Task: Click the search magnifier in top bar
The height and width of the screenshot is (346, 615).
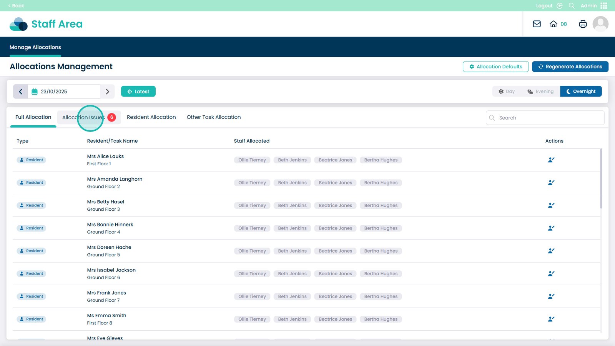Action: (x=572, y=6)
